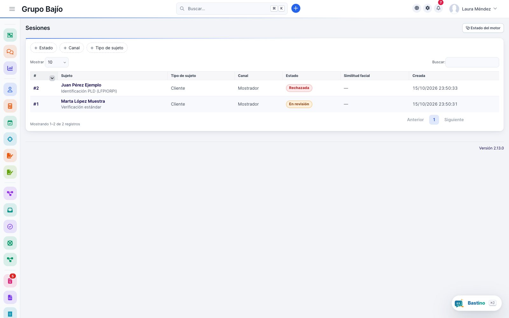Open Marta López Muestra session
Viewport: 509px width, 318px height.
pyautogui.click(x=83, y=101)
